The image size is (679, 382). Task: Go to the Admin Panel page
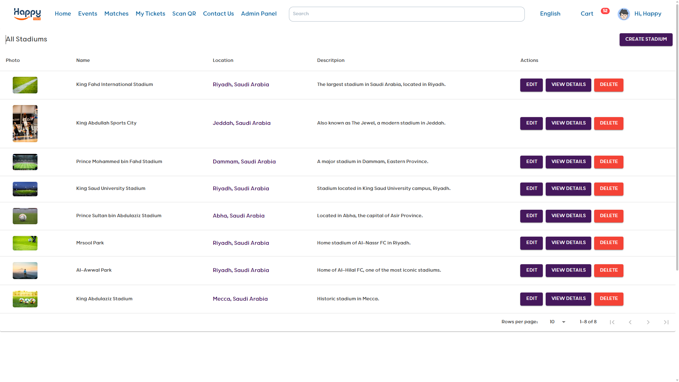click(259, 14)
